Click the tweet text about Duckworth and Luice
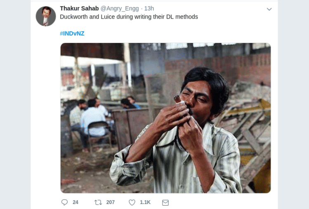Image resolution: width=309 pixels, height=209 pixels. click(129, 17)
